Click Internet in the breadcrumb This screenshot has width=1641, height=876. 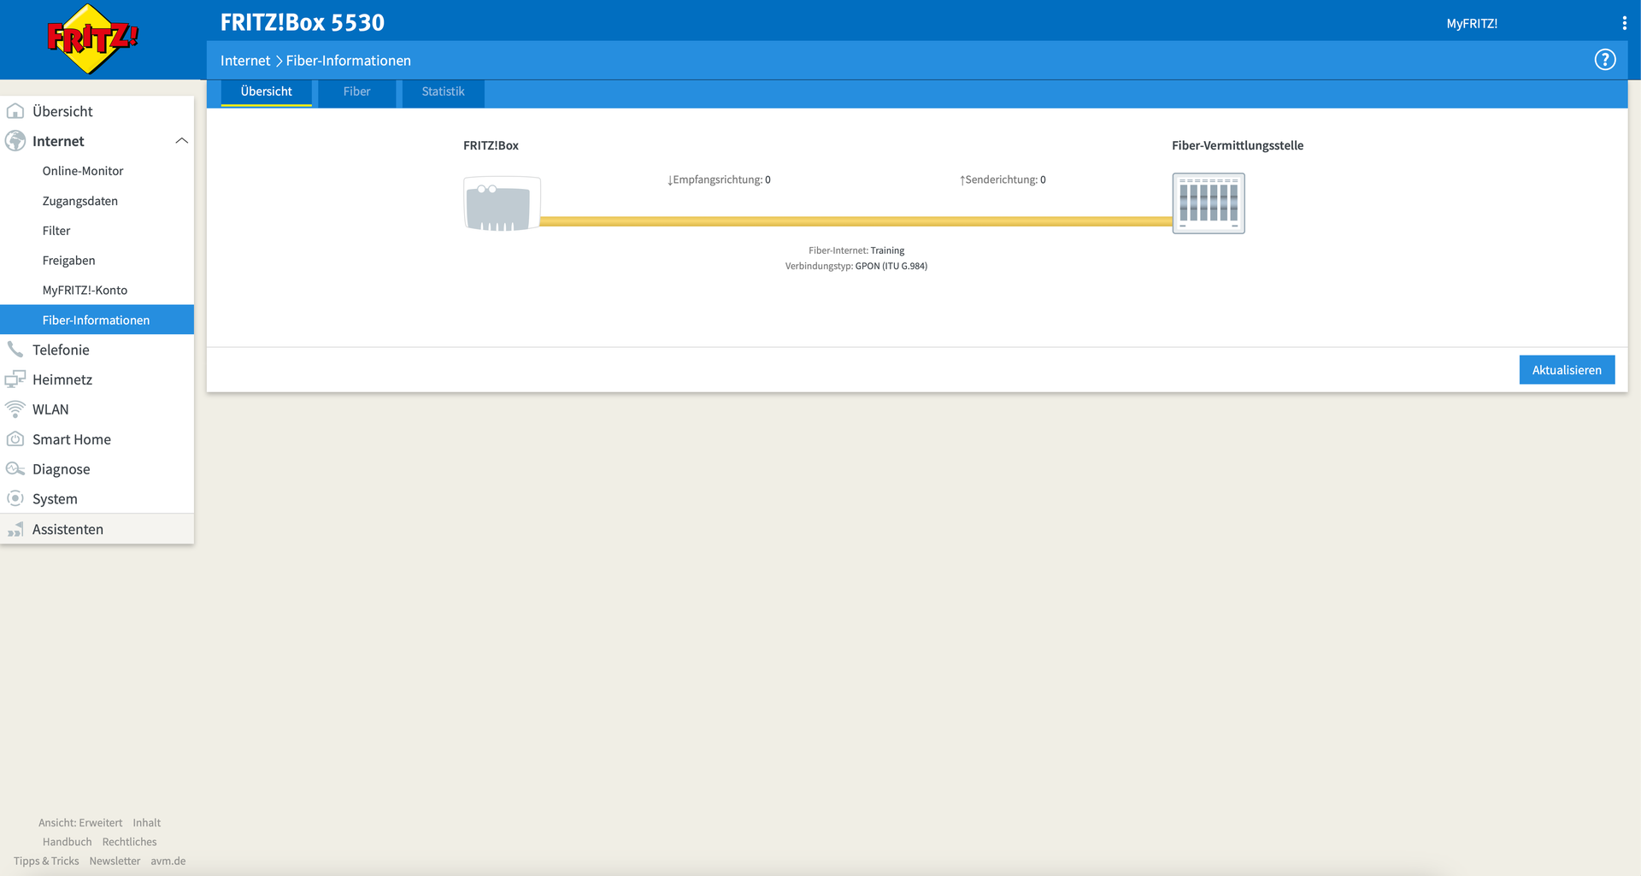(245, 61)
